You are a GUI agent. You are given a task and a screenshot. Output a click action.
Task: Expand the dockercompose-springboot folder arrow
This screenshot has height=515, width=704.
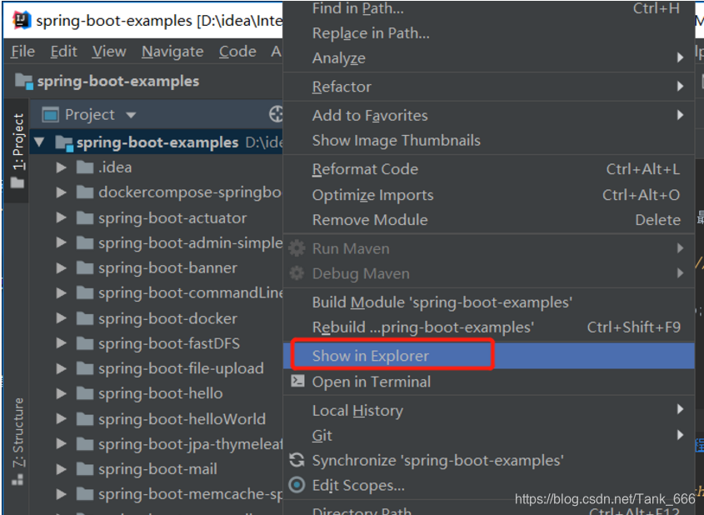coord(61,192)
